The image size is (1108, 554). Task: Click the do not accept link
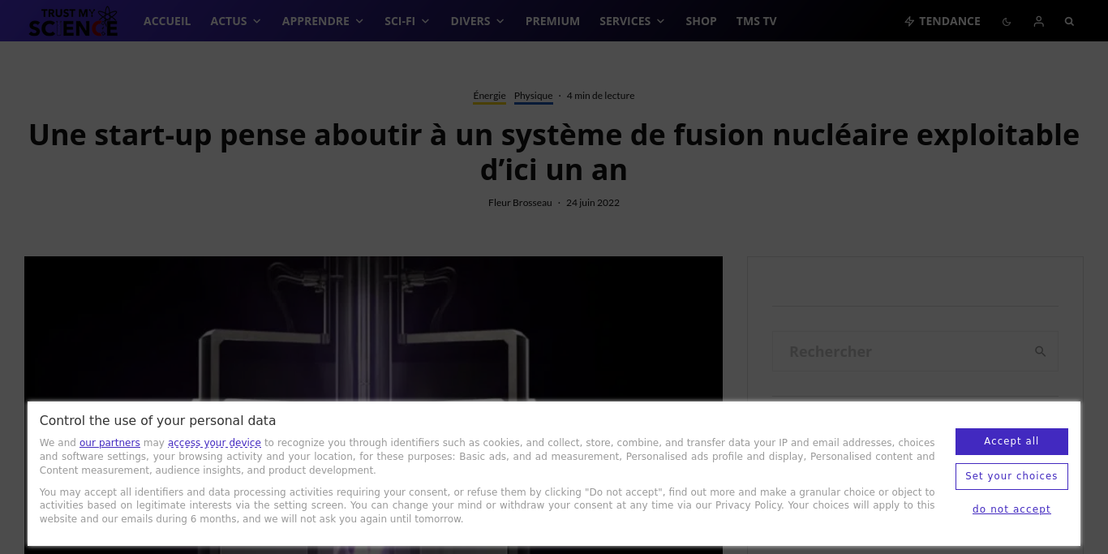click(1011, 509)
